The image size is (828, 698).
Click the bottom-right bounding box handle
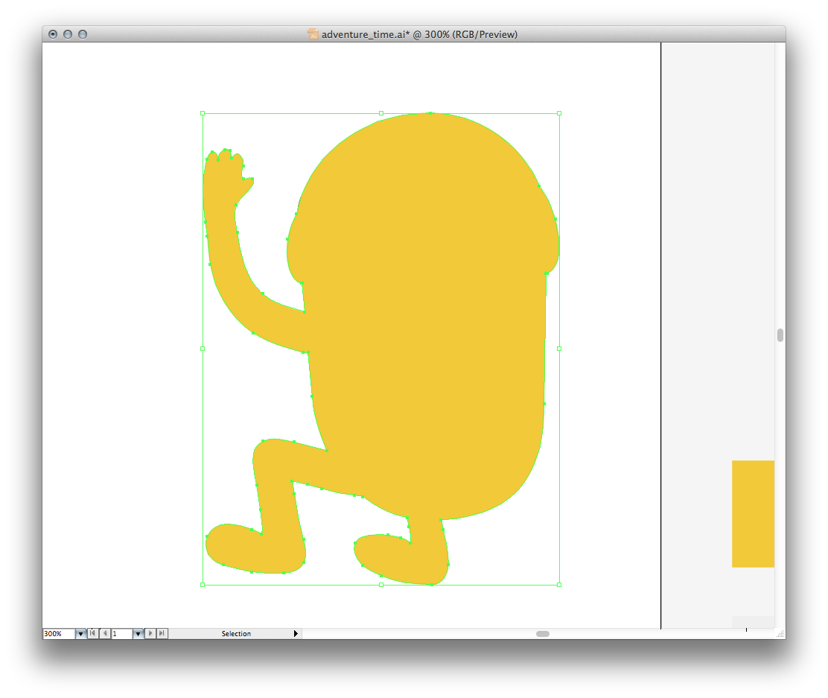tap(559, 585)
